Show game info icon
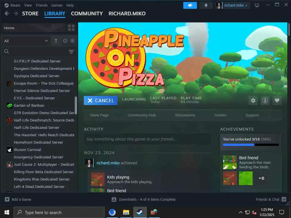This screenshot has width=291, height=218. [x=265, y=100]
